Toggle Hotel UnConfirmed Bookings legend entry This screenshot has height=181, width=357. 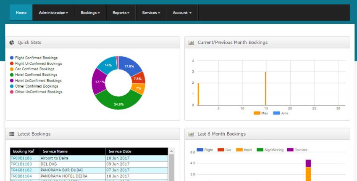point(38,80)
